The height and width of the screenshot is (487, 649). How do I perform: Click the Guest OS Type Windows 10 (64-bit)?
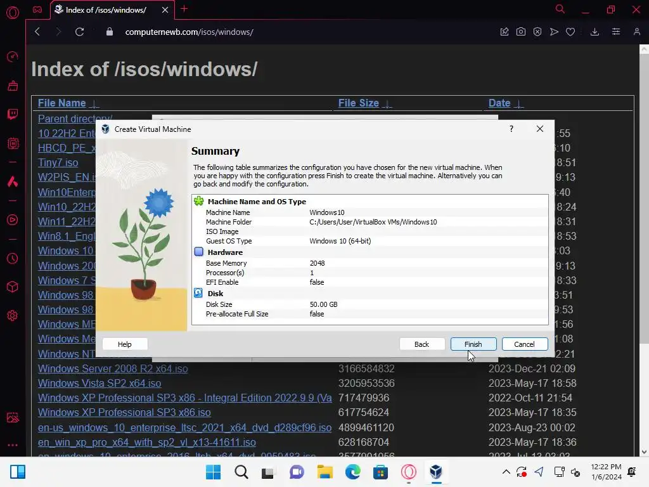340,241
